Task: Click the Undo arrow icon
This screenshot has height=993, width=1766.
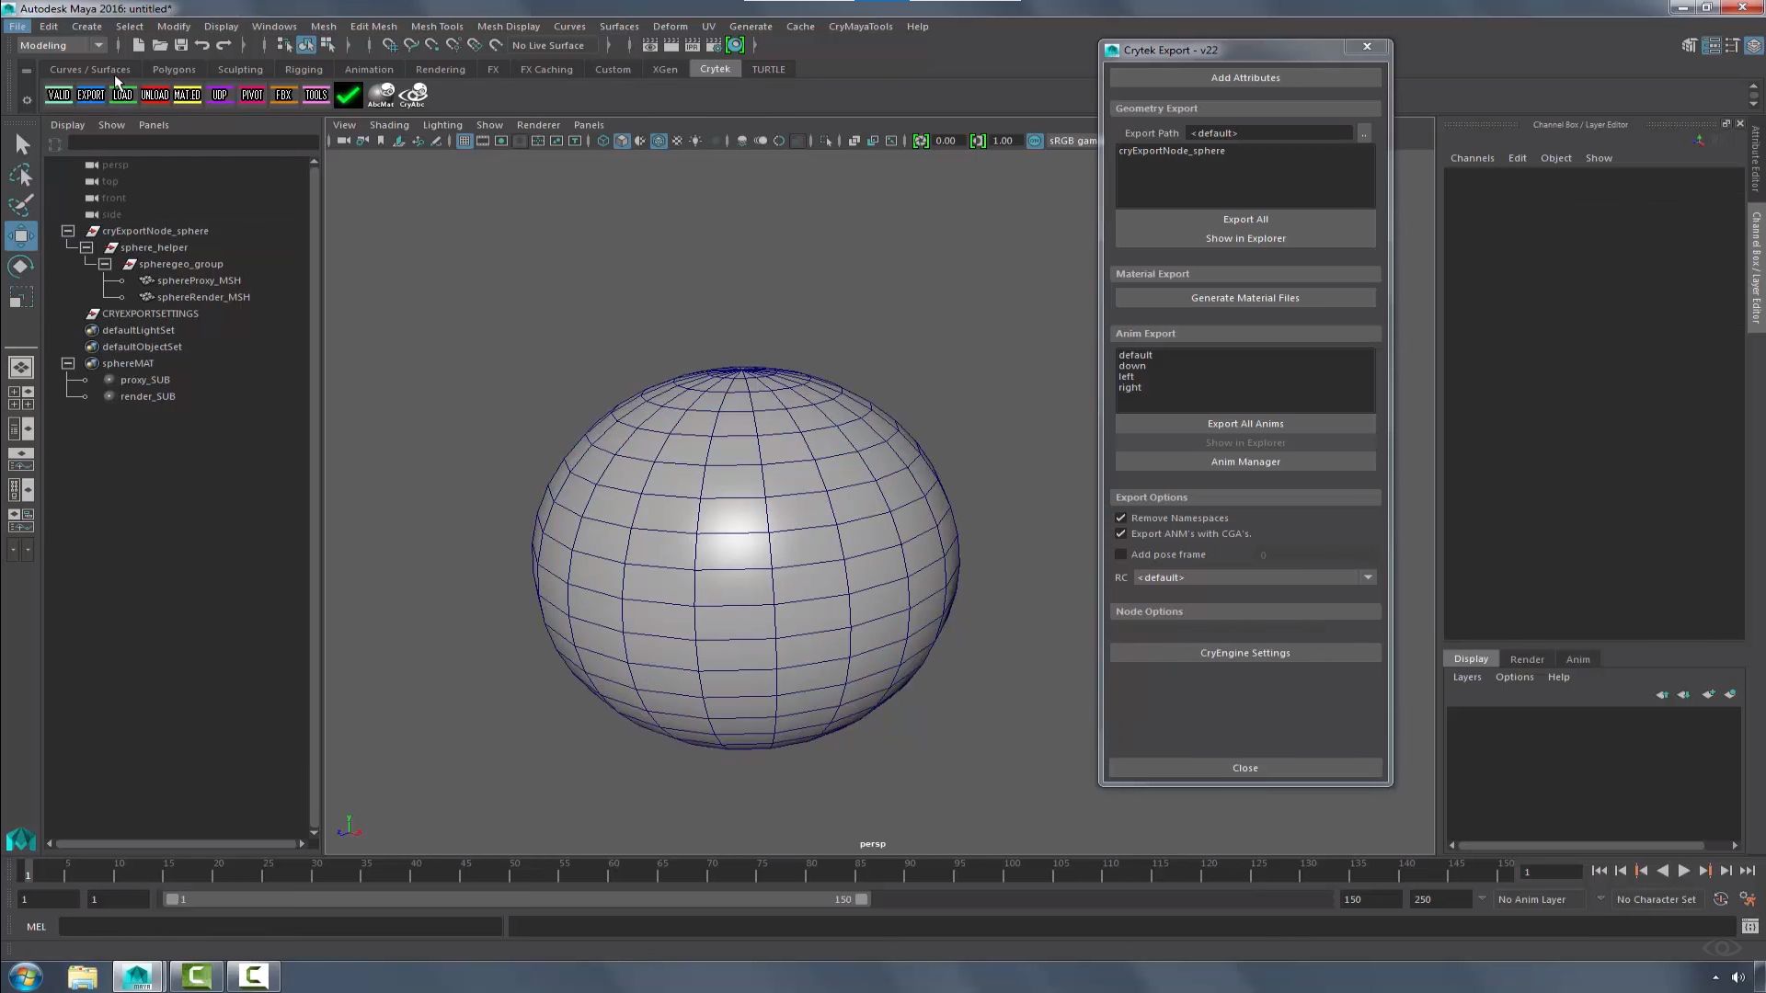Action: click(x=202, y=45)
